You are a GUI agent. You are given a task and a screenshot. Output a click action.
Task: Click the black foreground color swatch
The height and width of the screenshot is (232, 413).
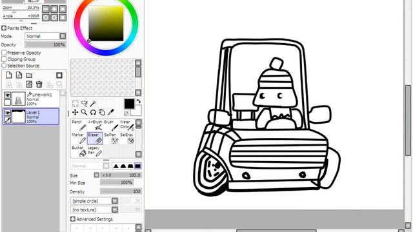pyautogui.click(x=129, y=104)
